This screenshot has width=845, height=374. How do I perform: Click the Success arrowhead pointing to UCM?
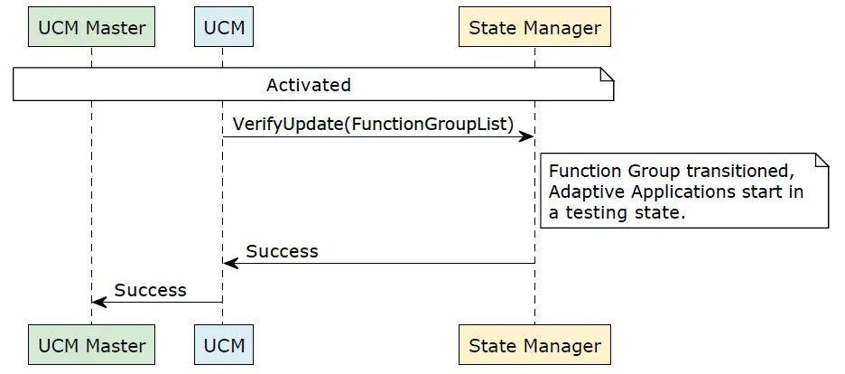pyautogui.click(x=231, y=264)
